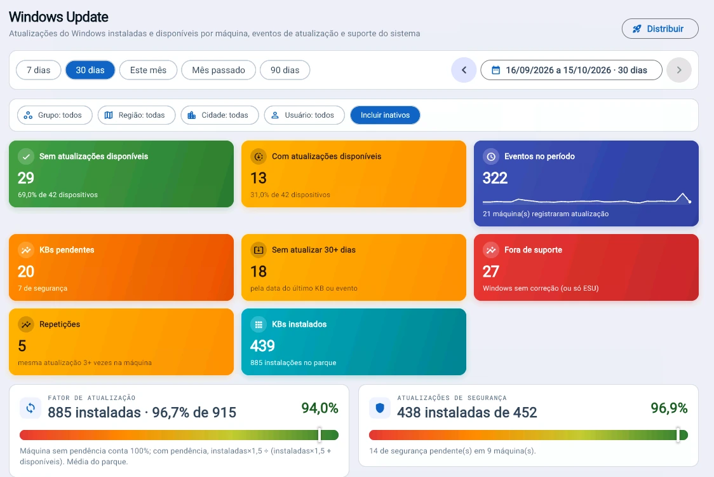Open the Eventos no período card

pyautogui.click(x=586, y=183)
